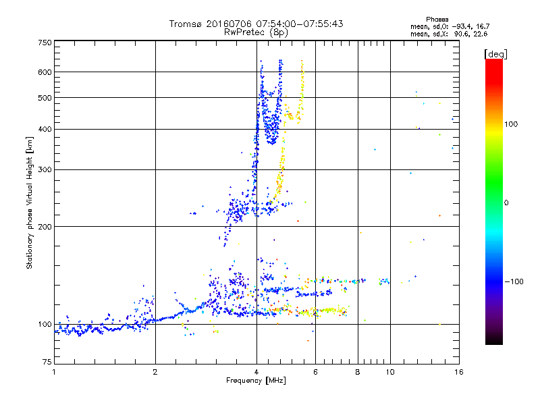Click the '16' x-axis tick label
Image resolution: width=540 pixels, height=405 pixels.
(459, 372)
